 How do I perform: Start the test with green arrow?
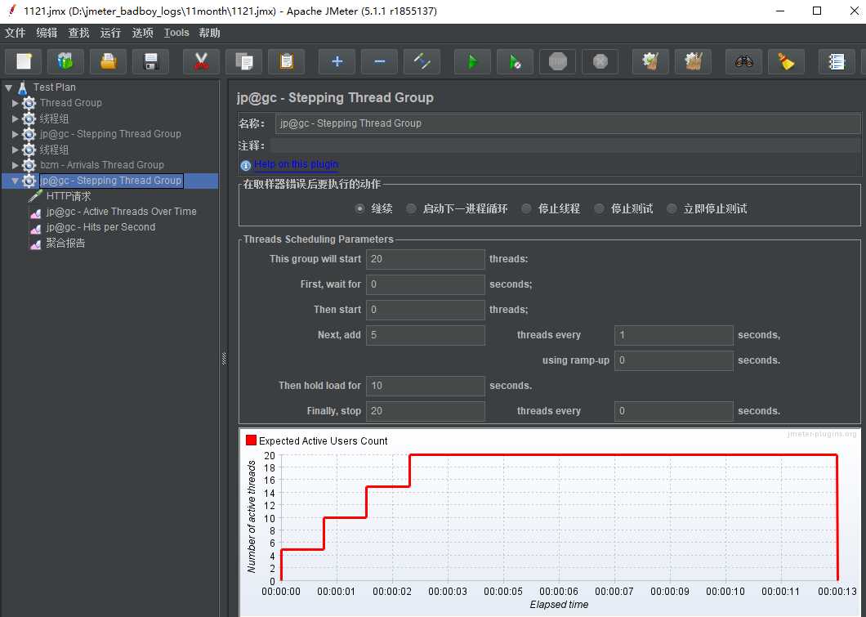pyautogui.click(x=472, y=61)
